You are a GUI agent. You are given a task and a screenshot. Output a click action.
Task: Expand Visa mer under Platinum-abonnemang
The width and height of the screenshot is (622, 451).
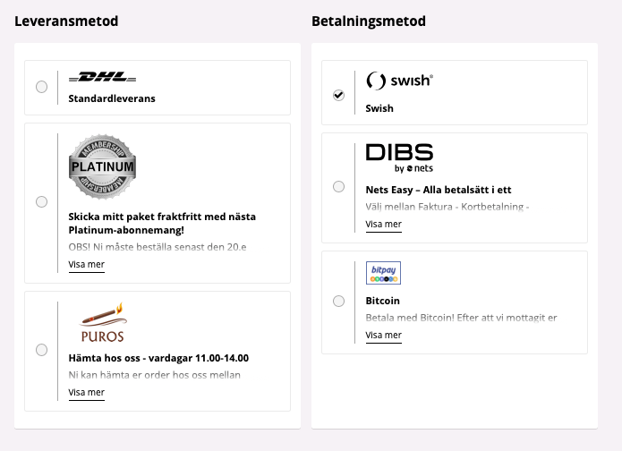point(87,265)
